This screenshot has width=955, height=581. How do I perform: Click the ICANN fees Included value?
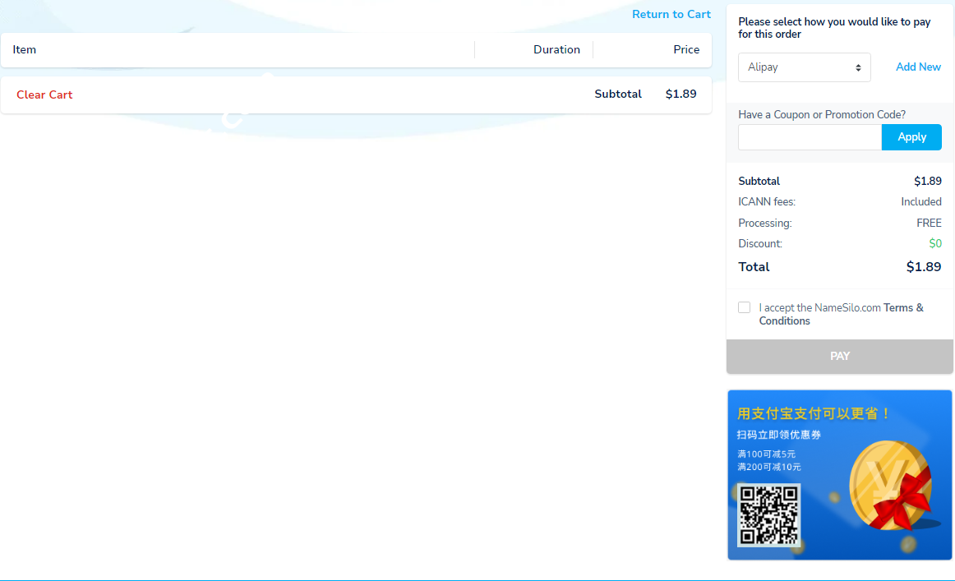920,202
